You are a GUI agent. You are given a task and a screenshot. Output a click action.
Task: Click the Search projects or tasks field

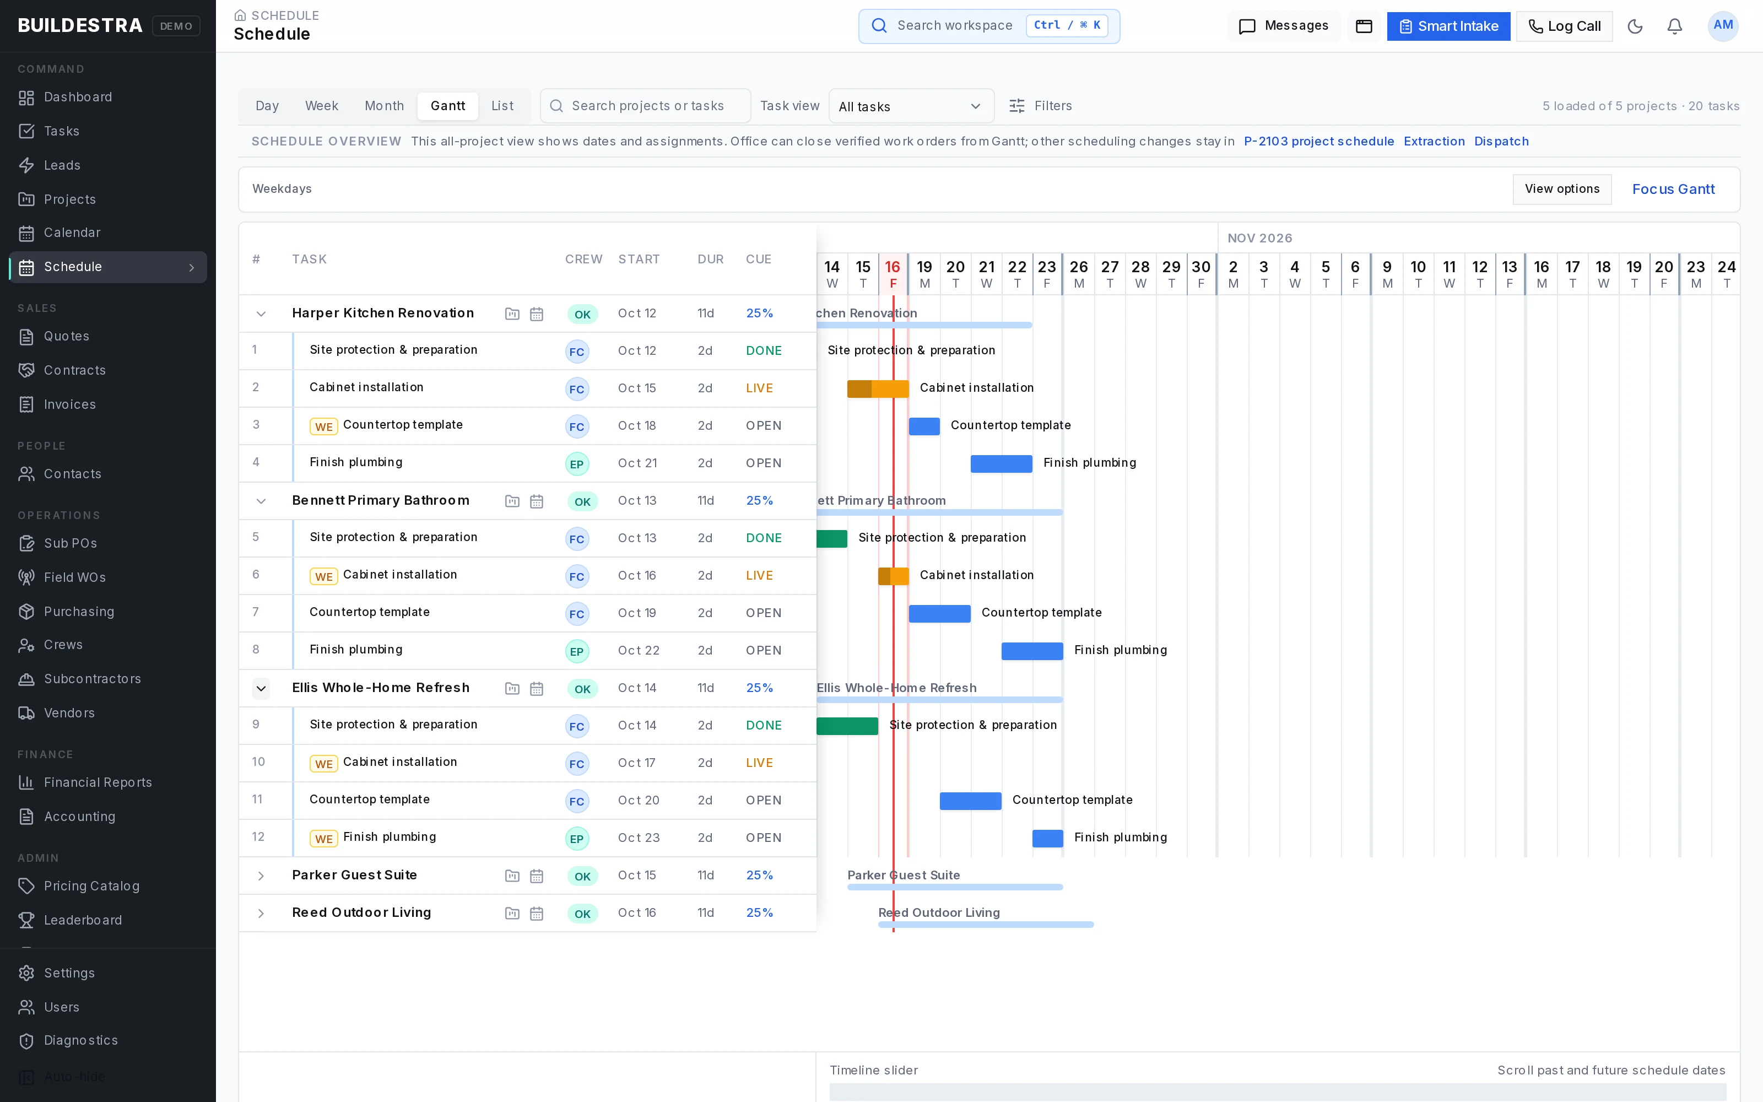(646, 106)
